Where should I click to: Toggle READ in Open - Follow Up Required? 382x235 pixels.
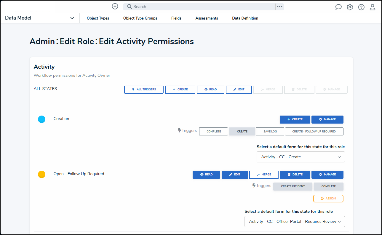click(x=206, y=175)
